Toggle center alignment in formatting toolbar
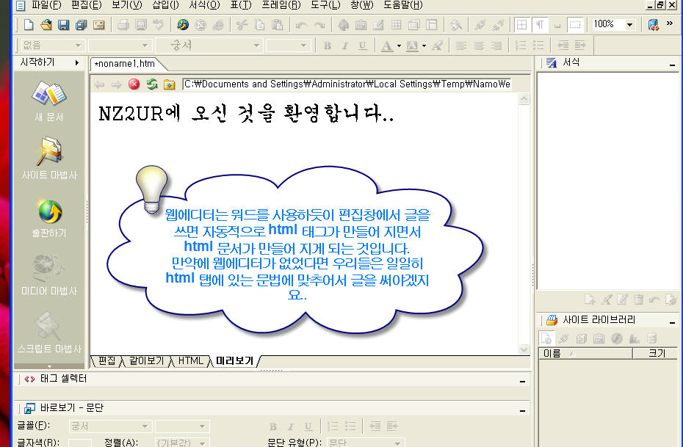The image size is (683, 447). pyautogui.click(x=479, y=46)
